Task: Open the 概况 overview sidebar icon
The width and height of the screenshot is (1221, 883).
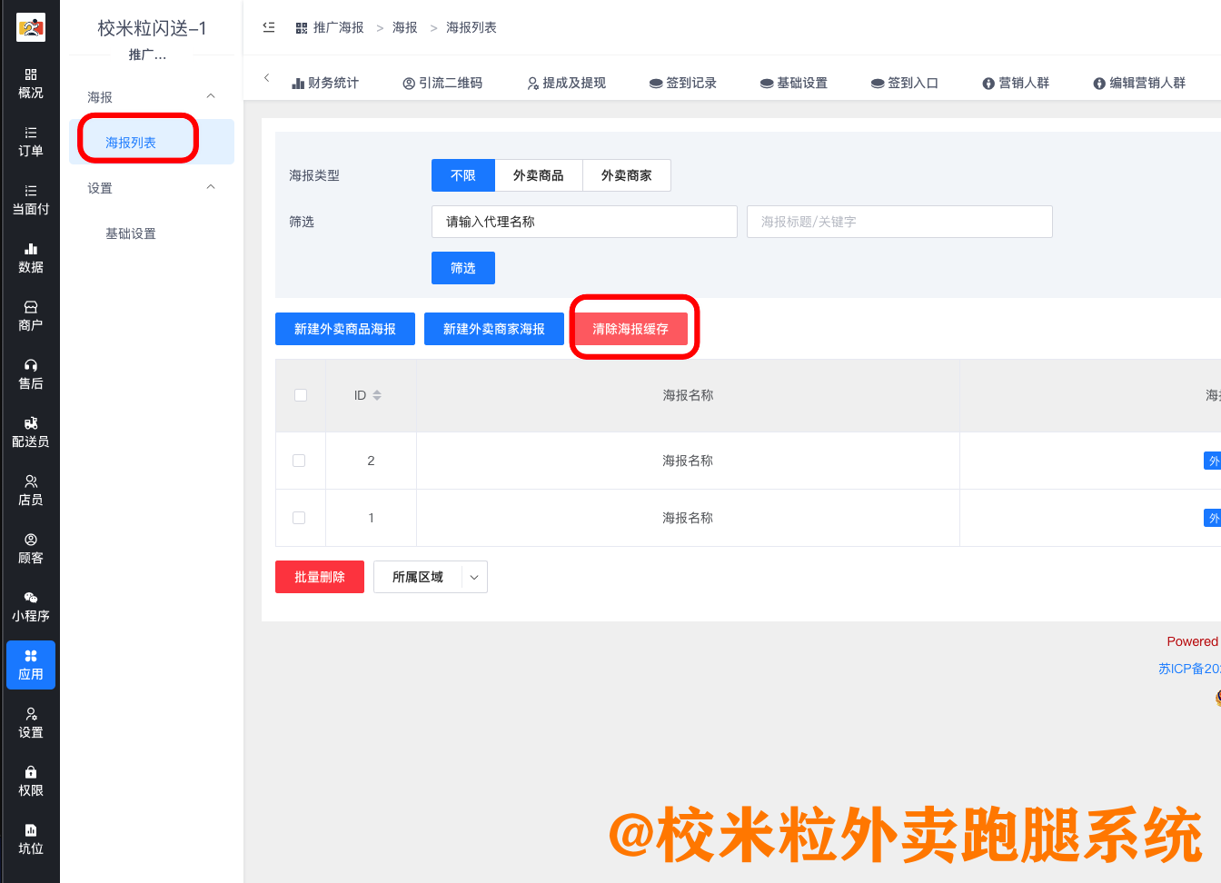Action: [x=30, y=83]
